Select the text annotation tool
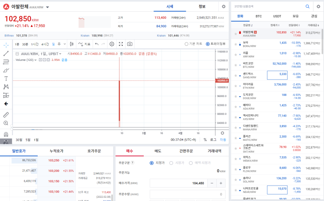Viewport: 324px width, 201px height. pos(6,78)
